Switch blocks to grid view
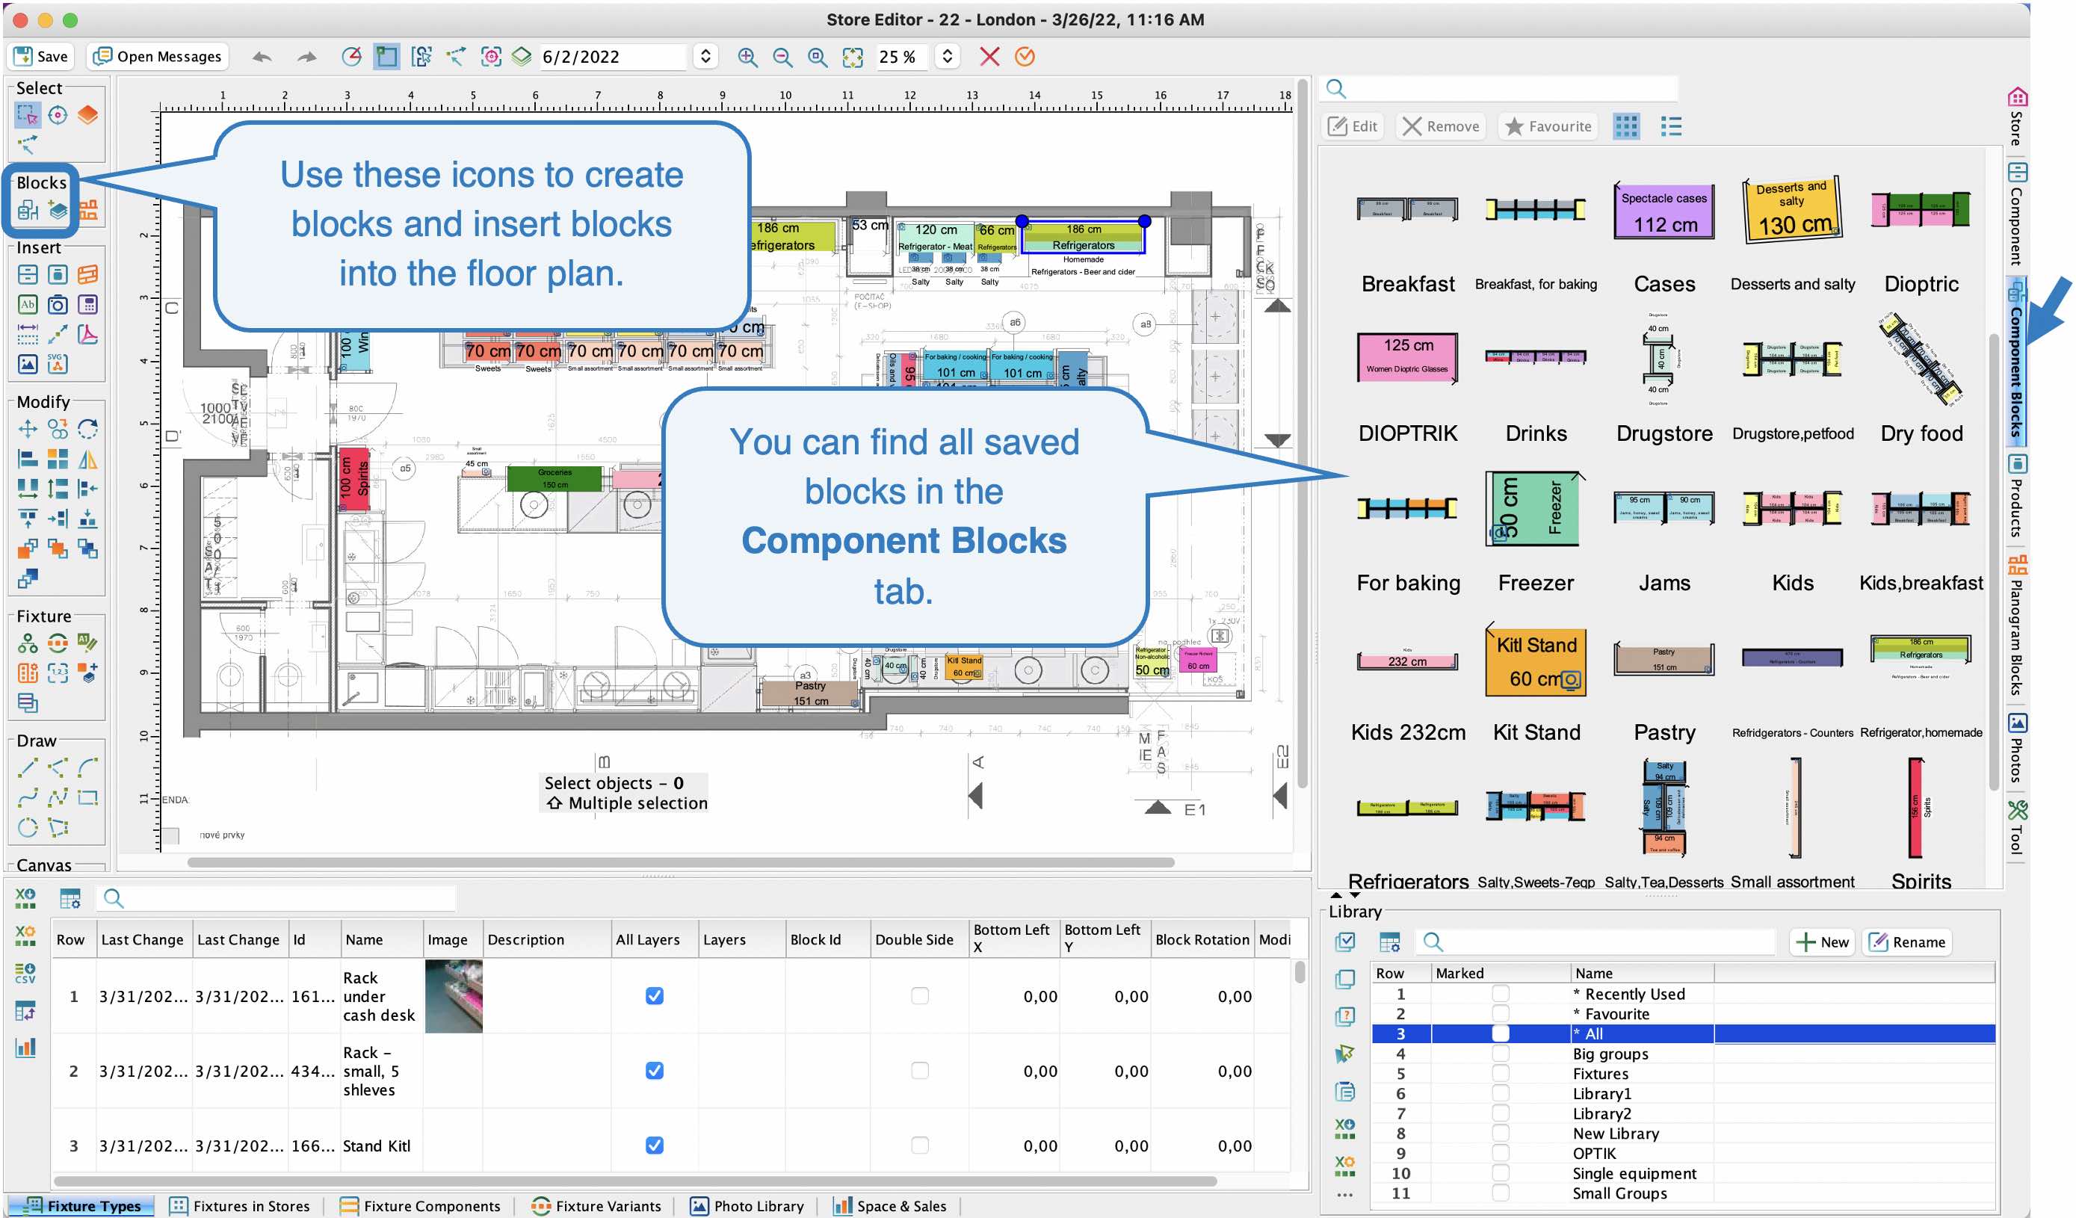 click(x=1625, y=126)
